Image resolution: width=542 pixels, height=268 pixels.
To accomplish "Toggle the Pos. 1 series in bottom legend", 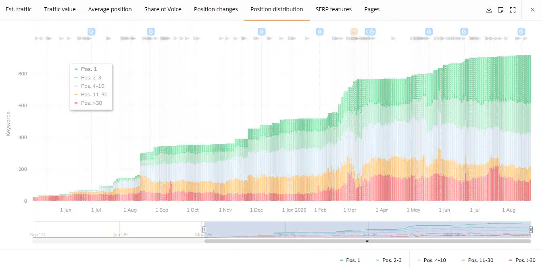I will click(350, 260).
